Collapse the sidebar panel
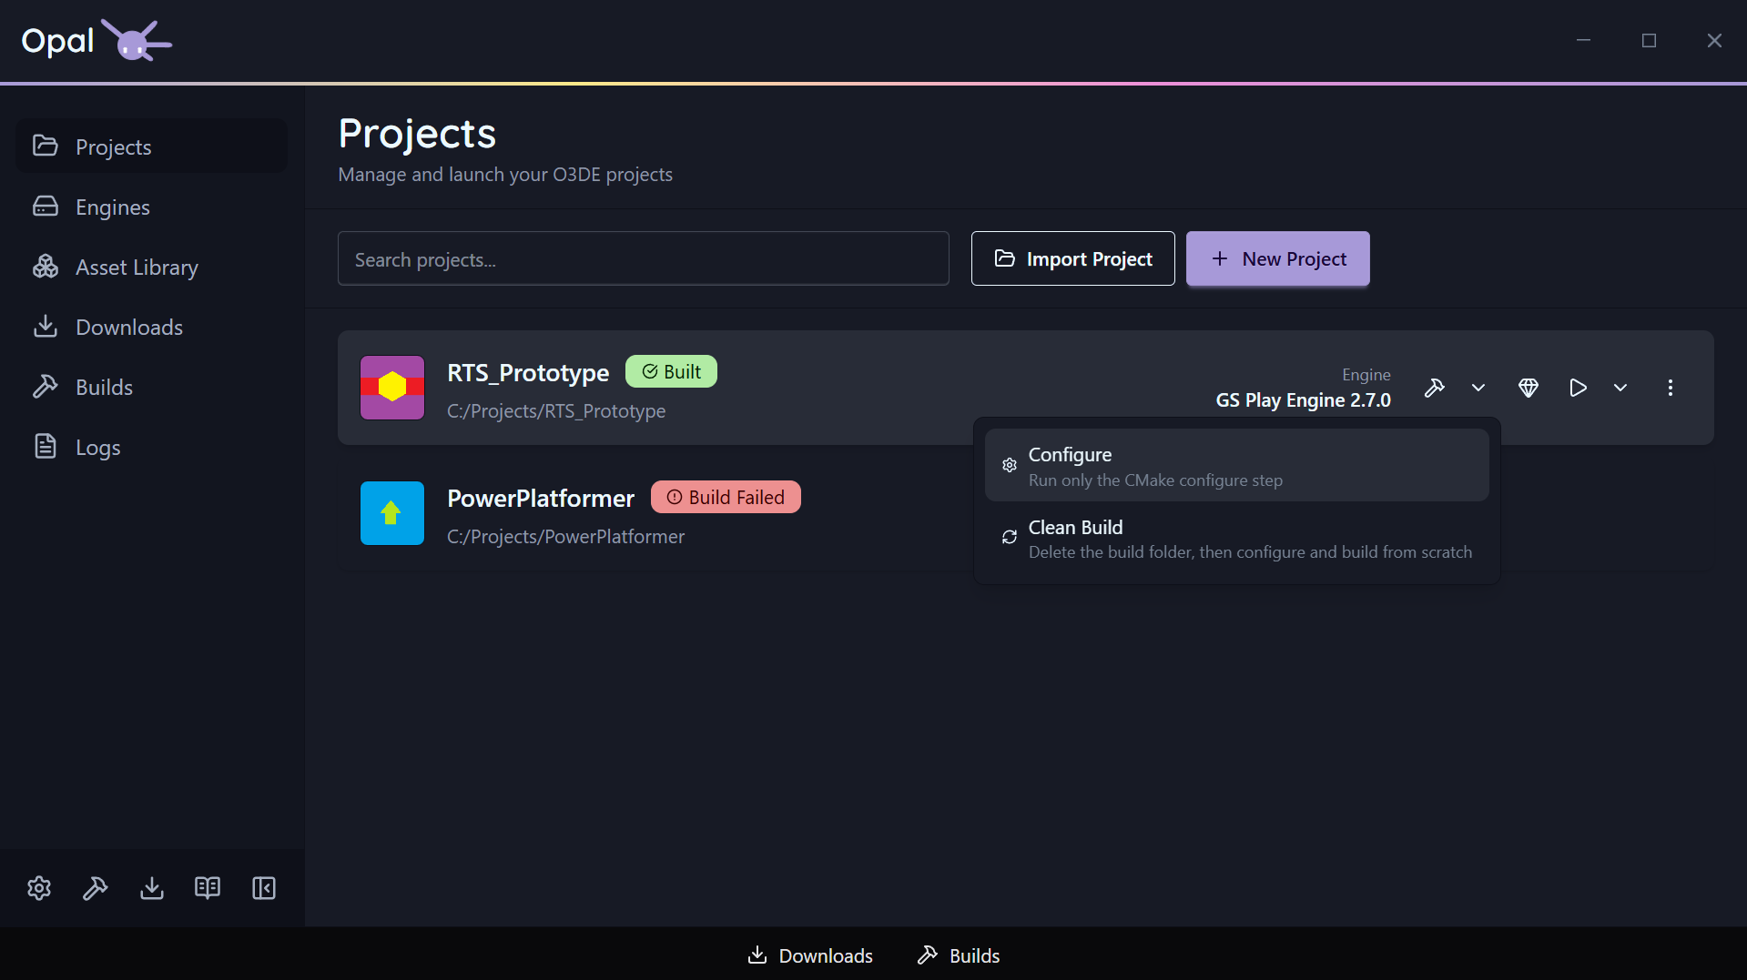 (264, 888)
